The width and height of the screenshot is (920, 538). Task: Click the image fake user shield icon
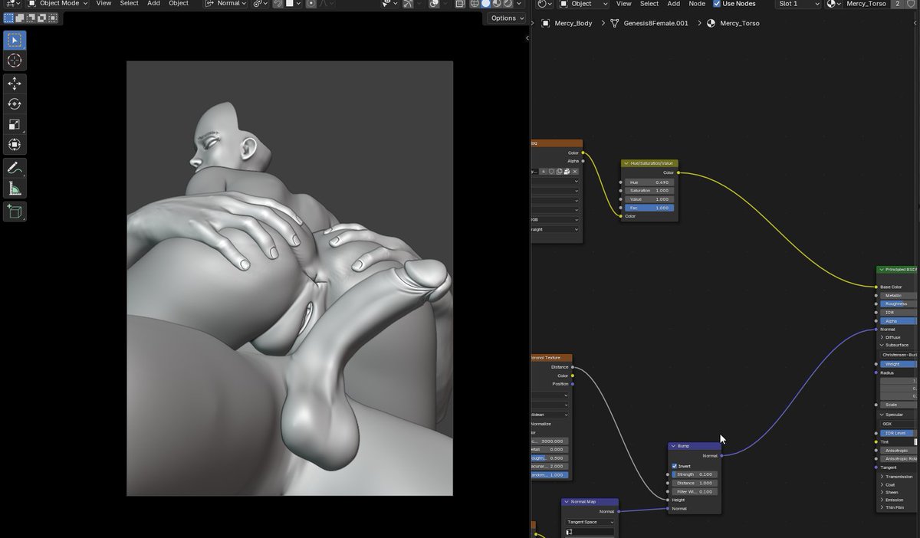click(551, 172)
